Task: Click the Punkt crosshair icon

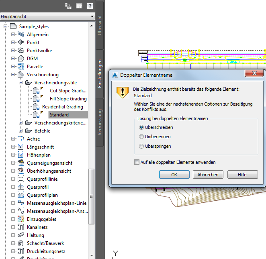Action: point(21,42)
